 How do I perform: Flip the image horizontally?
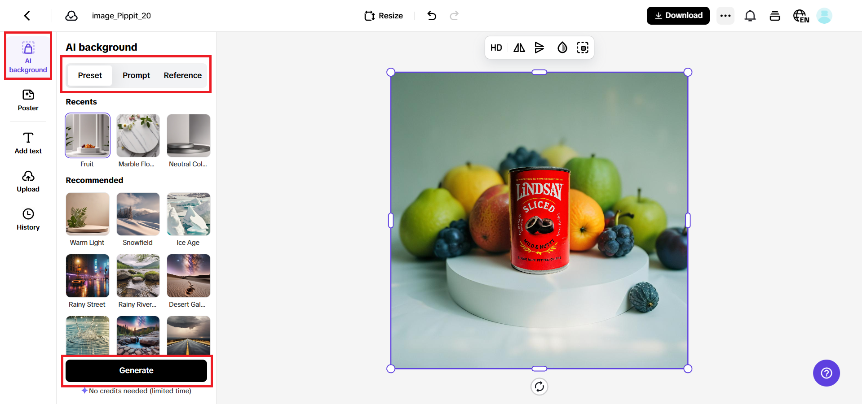click(518, 48)
